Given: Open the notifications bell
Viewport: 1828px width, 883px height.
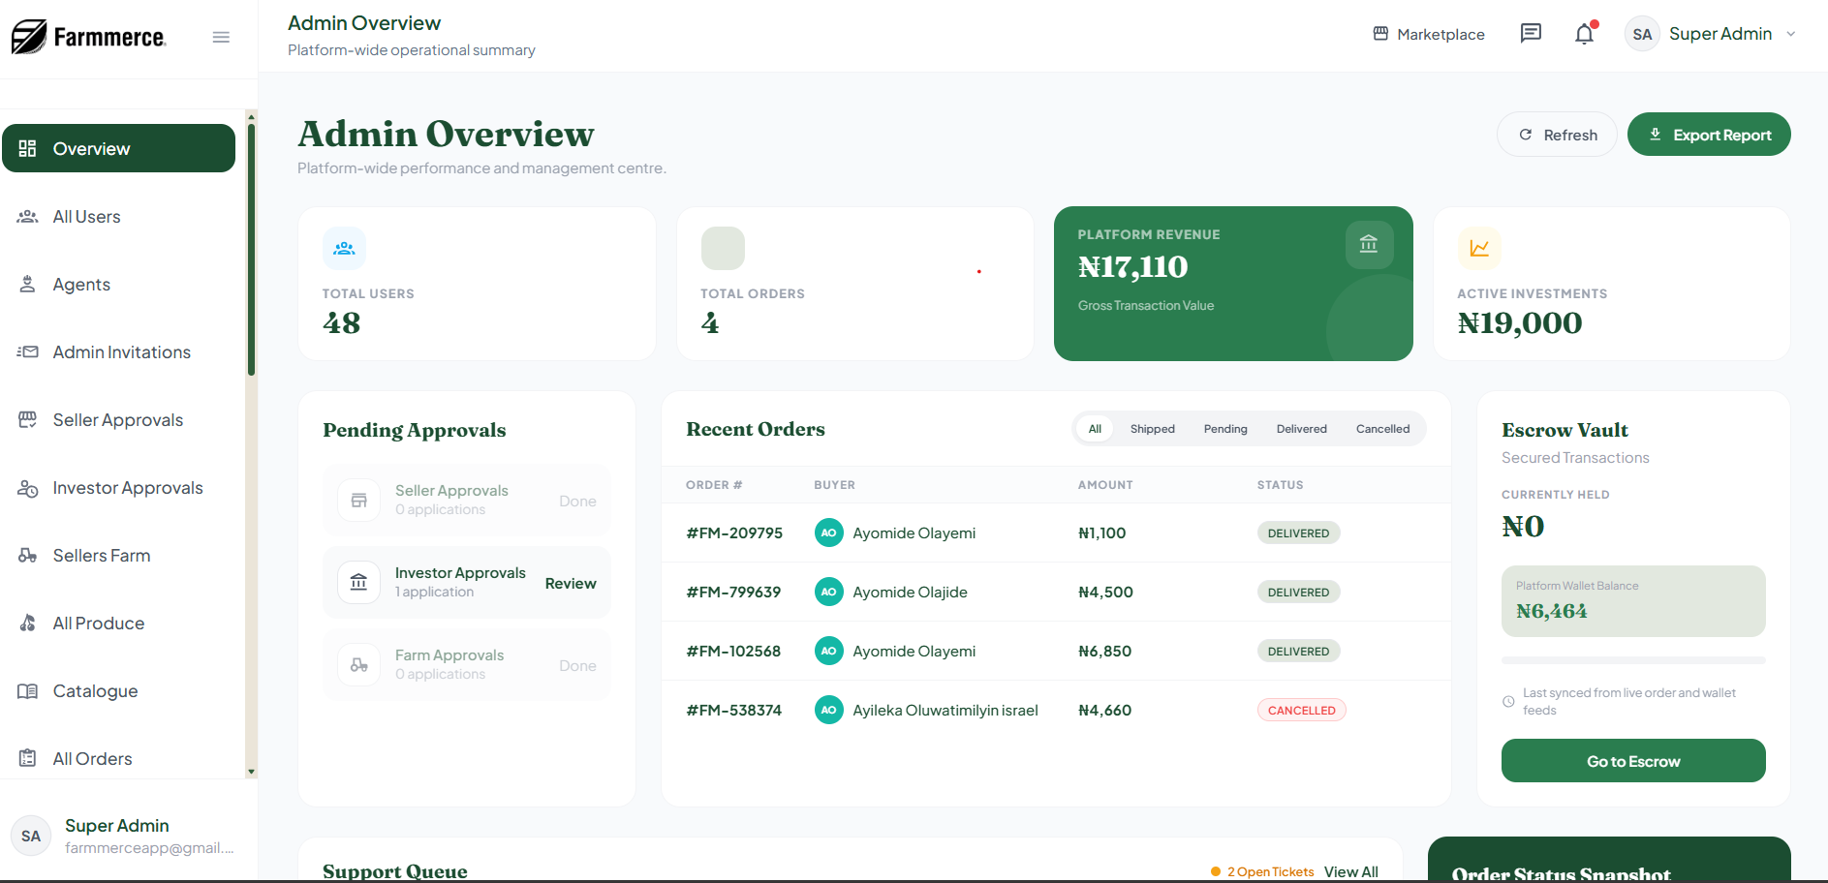Looking at the screenshot, I should point(1584,34).
